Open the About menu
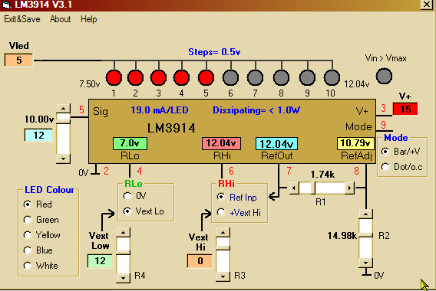Viewport: 436px width, 291px height. coord(60,19)
